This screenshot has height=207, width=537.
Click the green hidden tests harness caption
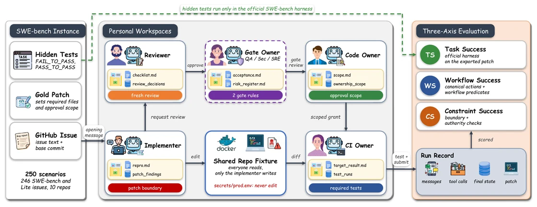click(x=247, y=8)
